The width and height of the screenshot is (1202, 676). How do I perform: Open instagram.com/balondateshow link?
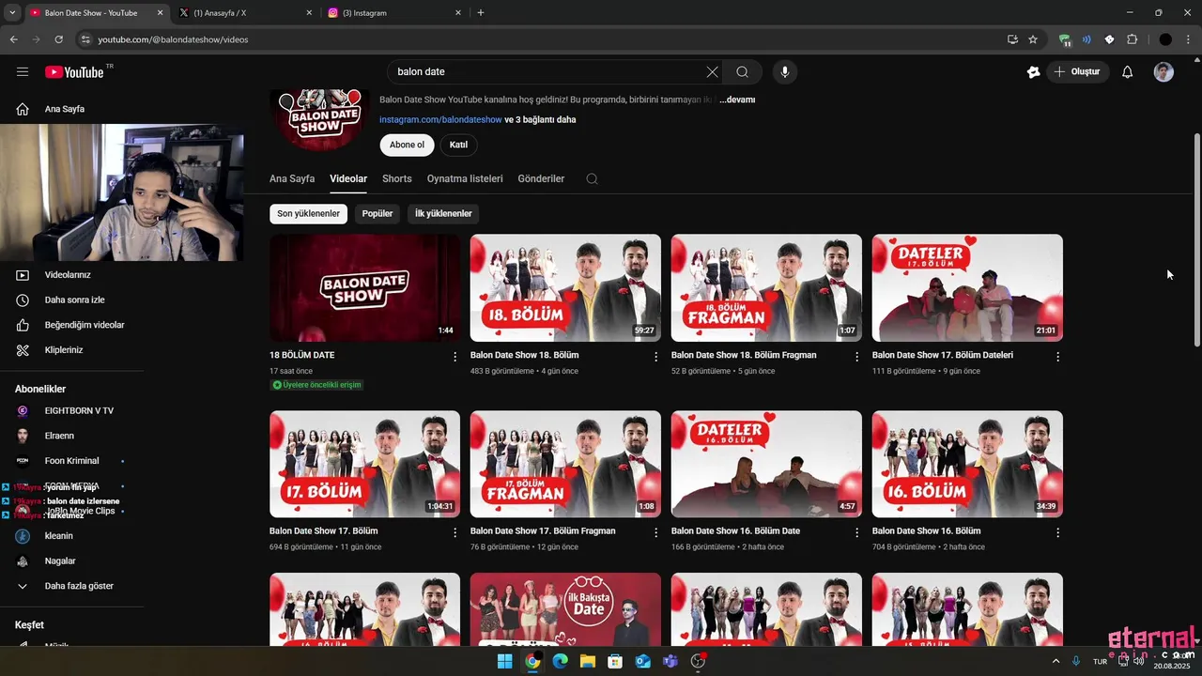(440, 119)
